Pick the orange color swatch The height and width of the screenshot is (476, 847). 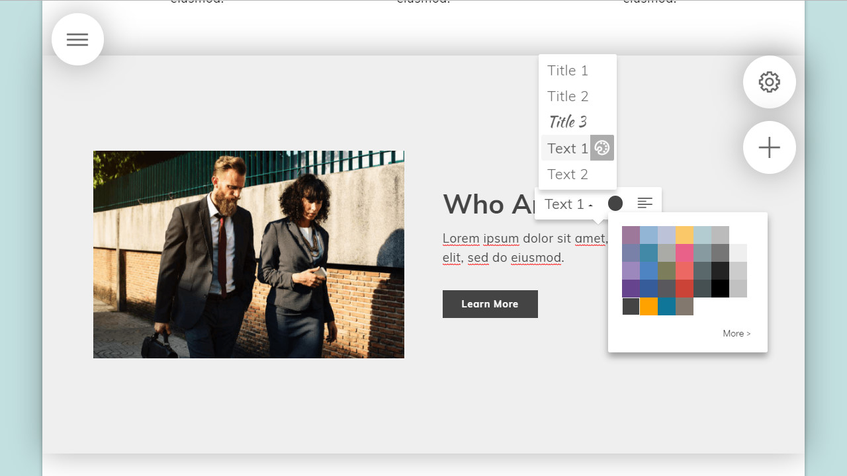click(x=648, y=307)
